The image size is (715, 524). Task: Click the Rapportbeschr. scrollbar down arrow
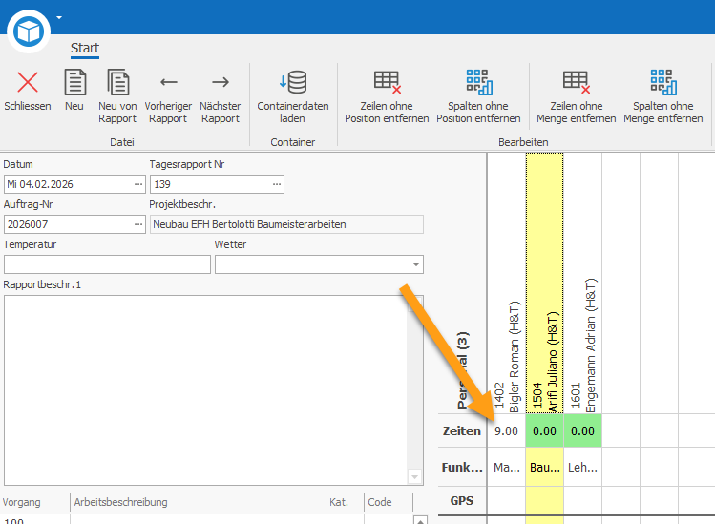coord(414,477)
